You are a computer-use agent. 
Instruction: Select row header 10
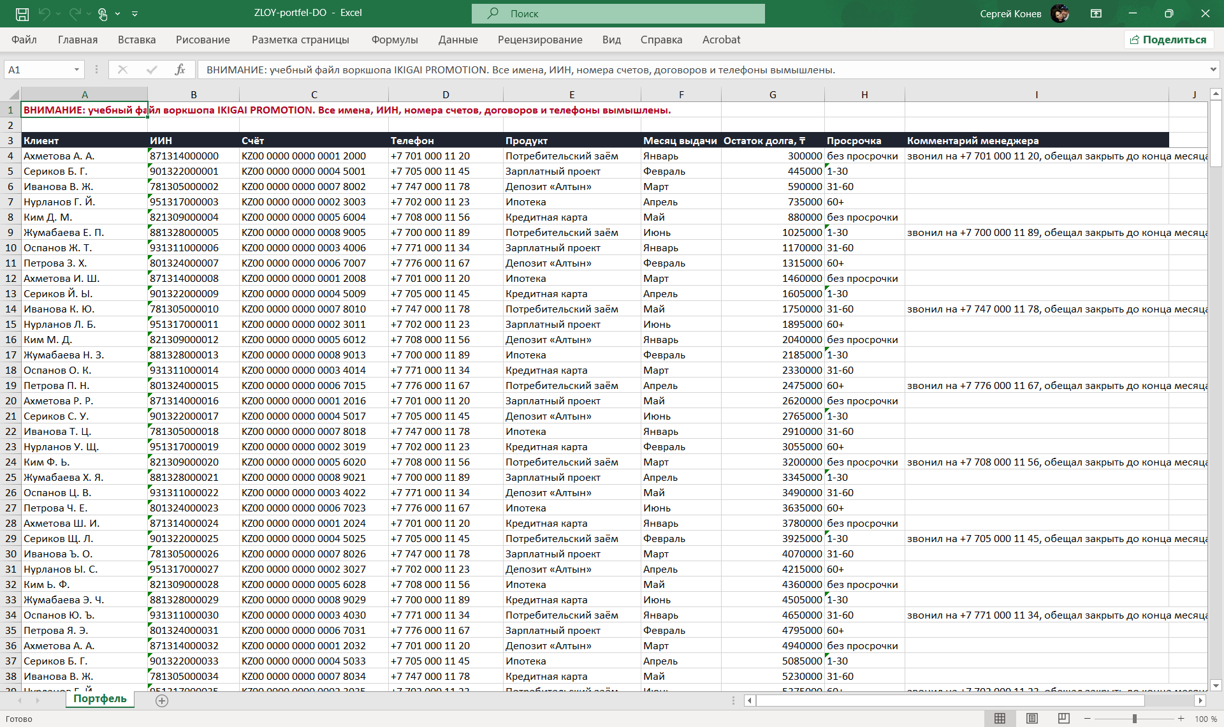[11, 247]
